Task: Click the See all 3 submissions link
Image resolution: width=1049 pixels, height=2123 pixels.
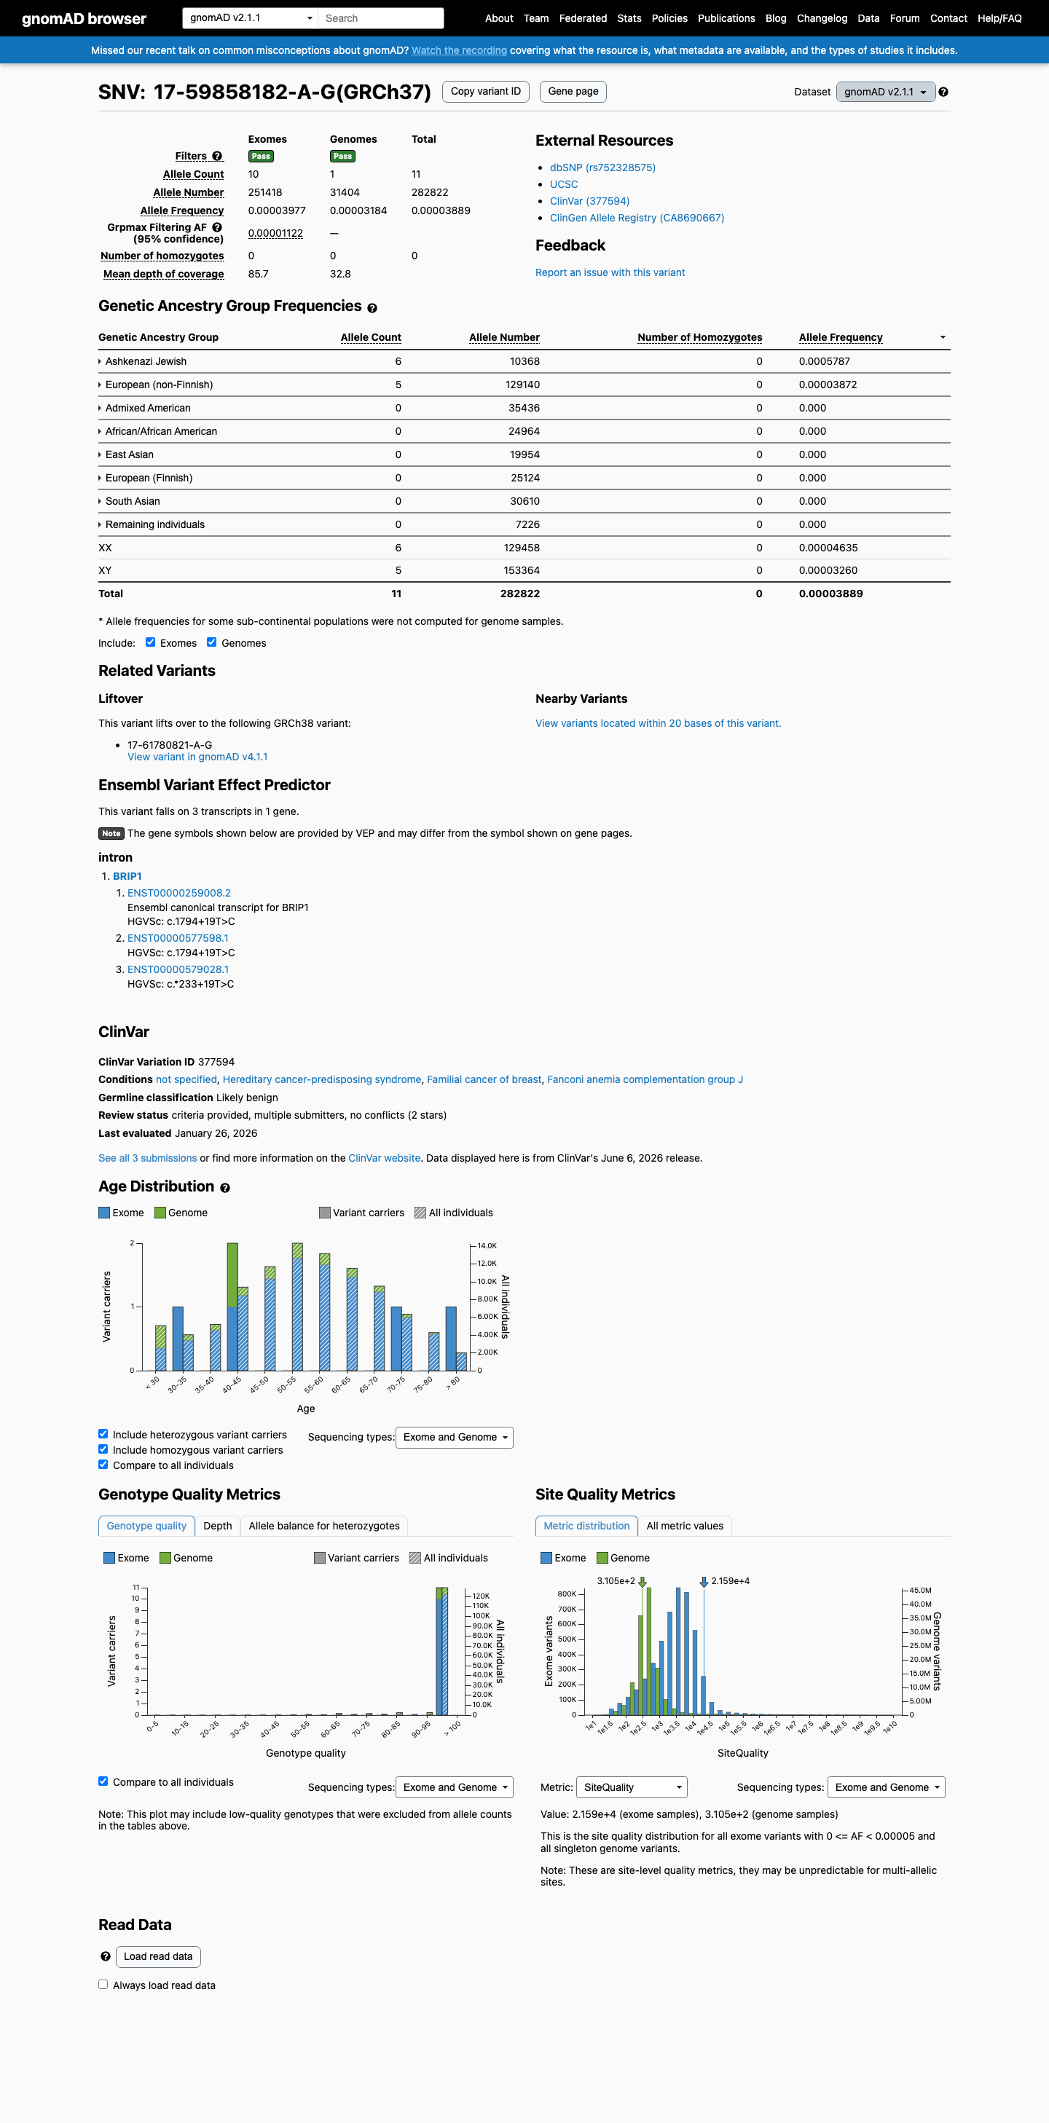Action: point(147,1158)
